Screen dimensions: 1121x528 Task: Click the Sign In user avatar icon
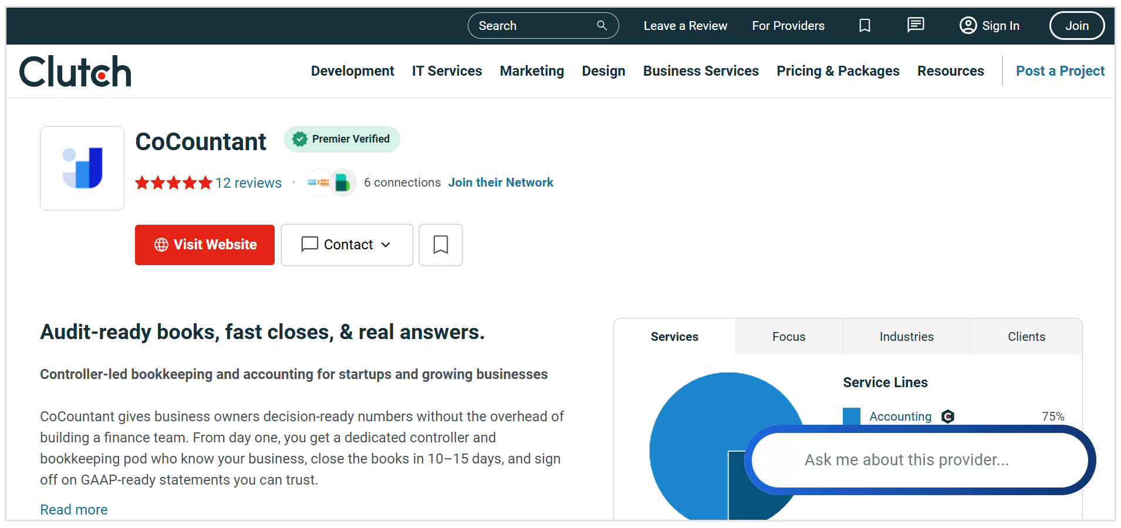[968, 25]
